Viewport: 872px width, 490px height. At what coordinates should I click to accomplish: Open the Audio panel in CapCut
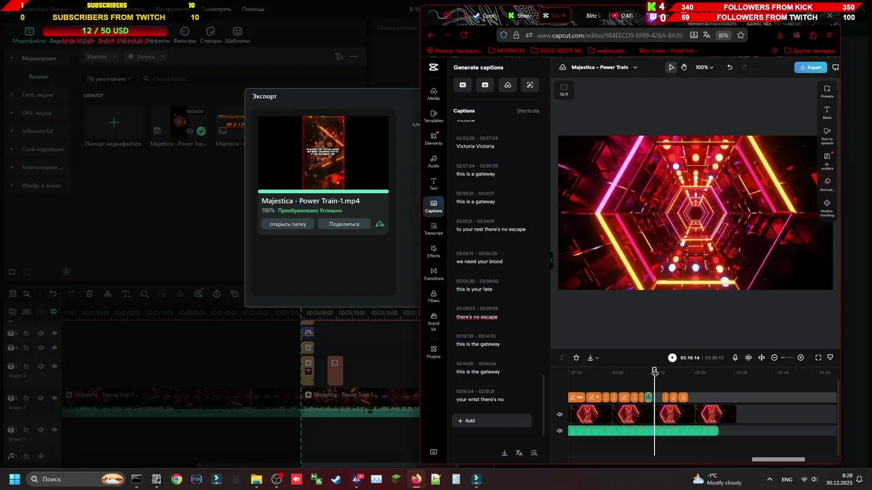(433, 161)
